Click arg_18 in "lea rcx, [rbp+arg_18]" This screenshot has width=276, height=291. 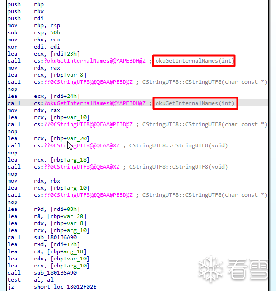point(77,160)
